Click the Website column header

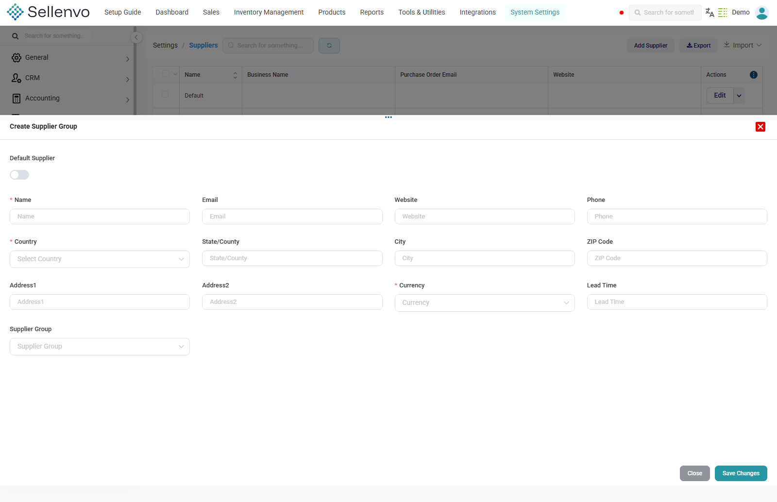coord(624,75)
